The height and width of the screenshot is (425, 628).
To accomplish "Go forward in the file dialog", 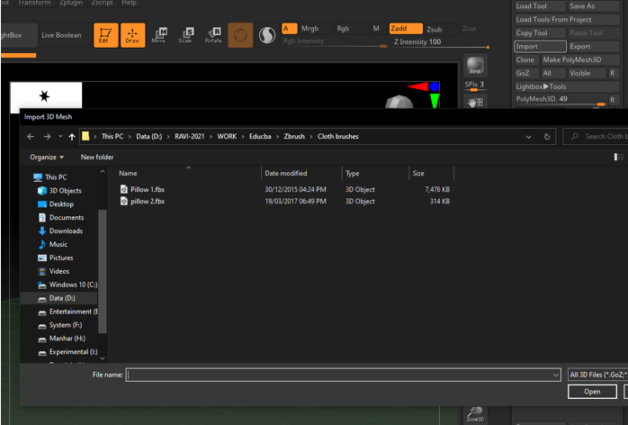I will (48, 137).
